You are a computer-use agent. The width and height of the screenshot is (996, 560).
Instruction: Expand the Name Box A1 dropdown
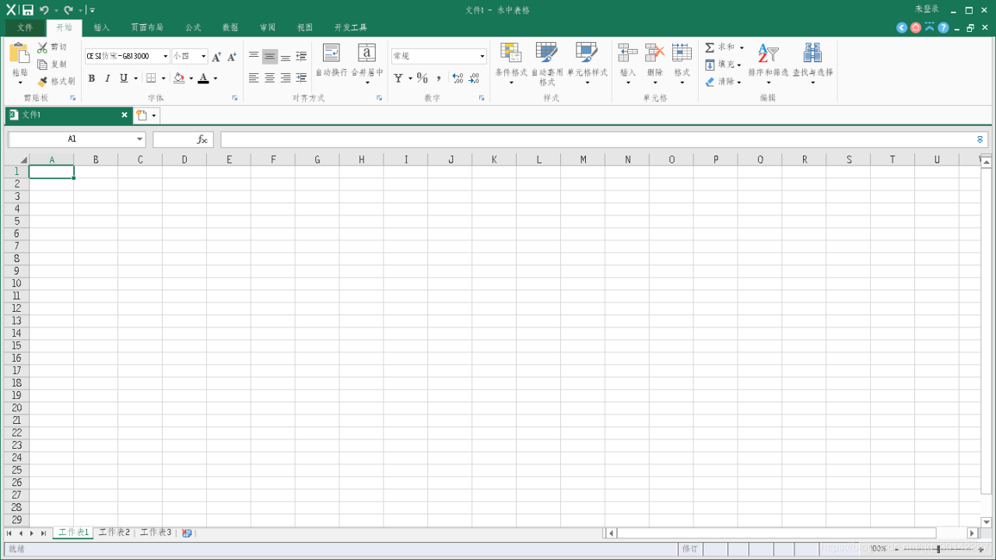click(140, 139)
